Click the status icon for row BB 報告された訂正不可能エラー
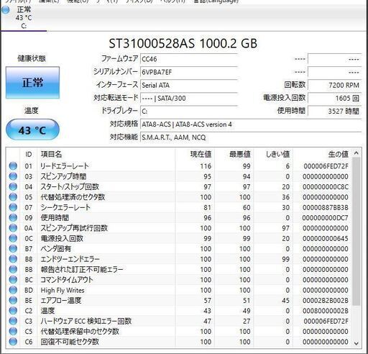The height and width of the screenshot is (354, 368). 13,269
